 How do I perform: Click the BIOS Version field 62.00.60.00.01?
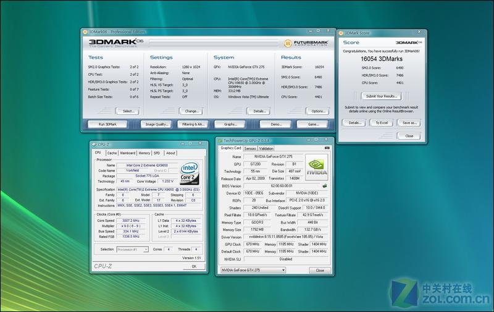[x=282, y=186]
